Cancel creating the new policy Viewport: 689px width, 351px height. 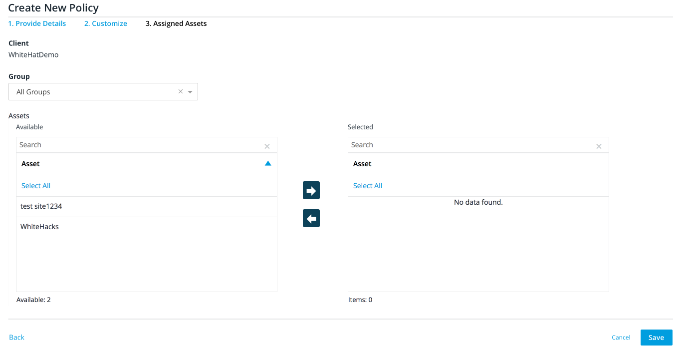pyautogui.click(x=621, y=337)
